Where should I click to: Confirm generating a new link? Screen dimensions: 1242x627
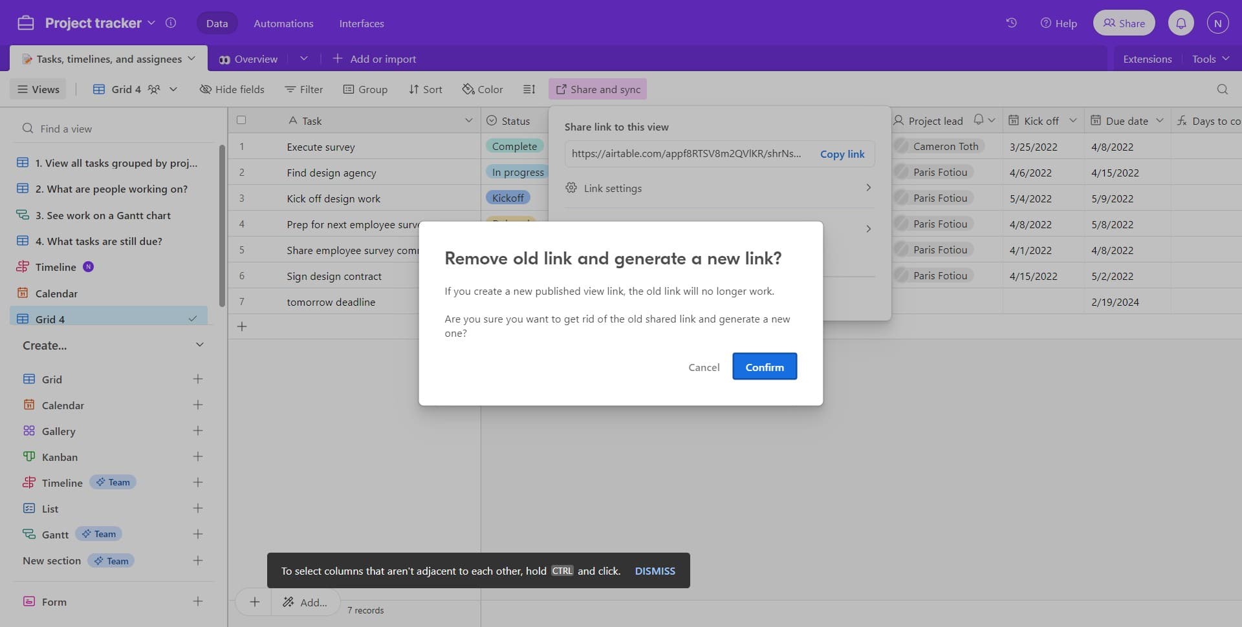(x=764, y=367)
